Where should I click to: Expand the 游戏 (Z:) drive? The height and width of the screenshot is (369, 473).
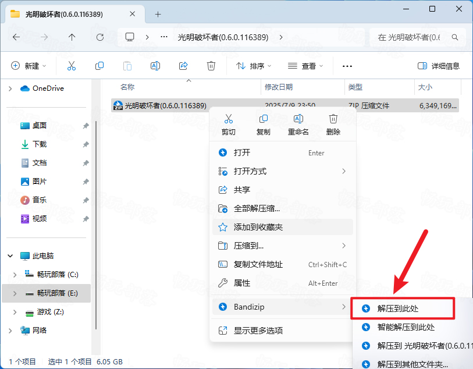[15, 312]
